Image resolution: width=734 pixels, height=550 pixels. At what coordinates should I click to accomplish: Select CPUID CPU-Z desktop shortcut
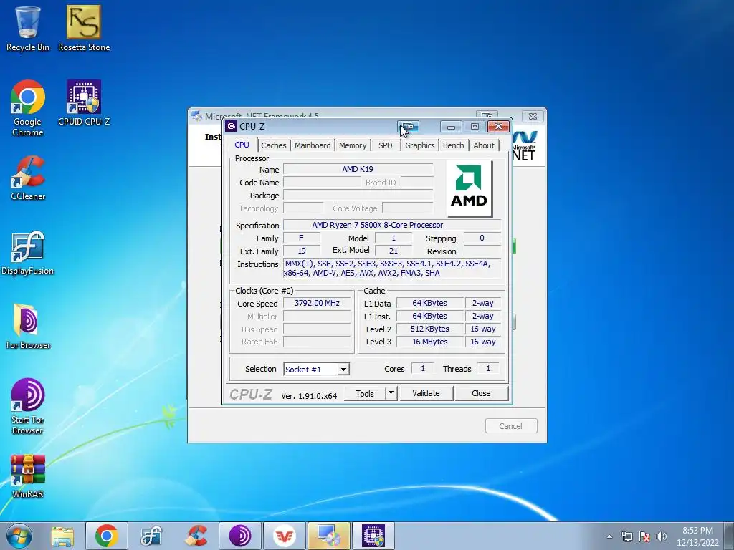[84, 103]
